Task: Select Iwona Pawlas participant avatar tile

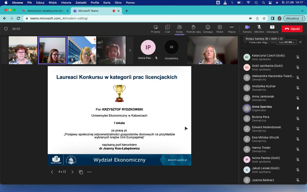Action: click(148, 47)
